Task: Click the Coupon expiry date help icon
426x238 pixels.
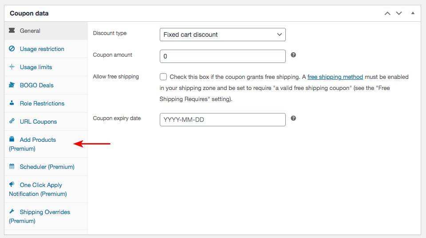Action: click(293, 118)
